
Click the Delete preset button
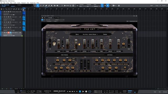(x=105, y=34)
